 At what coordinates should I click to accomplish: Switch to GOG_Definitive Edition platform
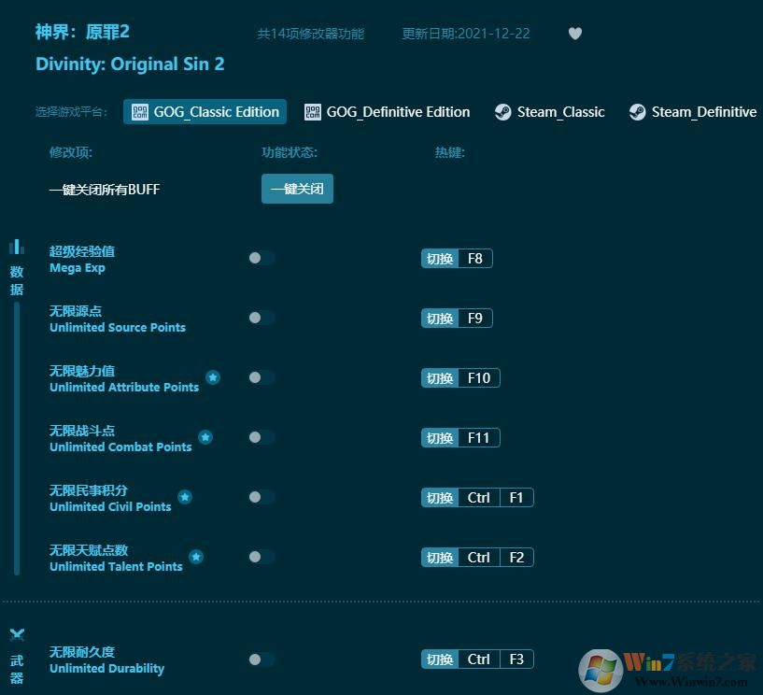click(x=388, y=112)
